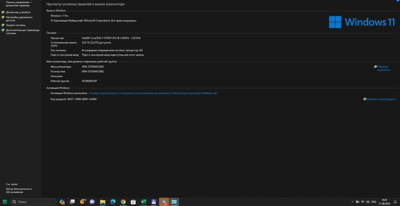Switch to Telegram in the taskbar
This screenshot has width=400, height=206.
click(x=164, y=202)
